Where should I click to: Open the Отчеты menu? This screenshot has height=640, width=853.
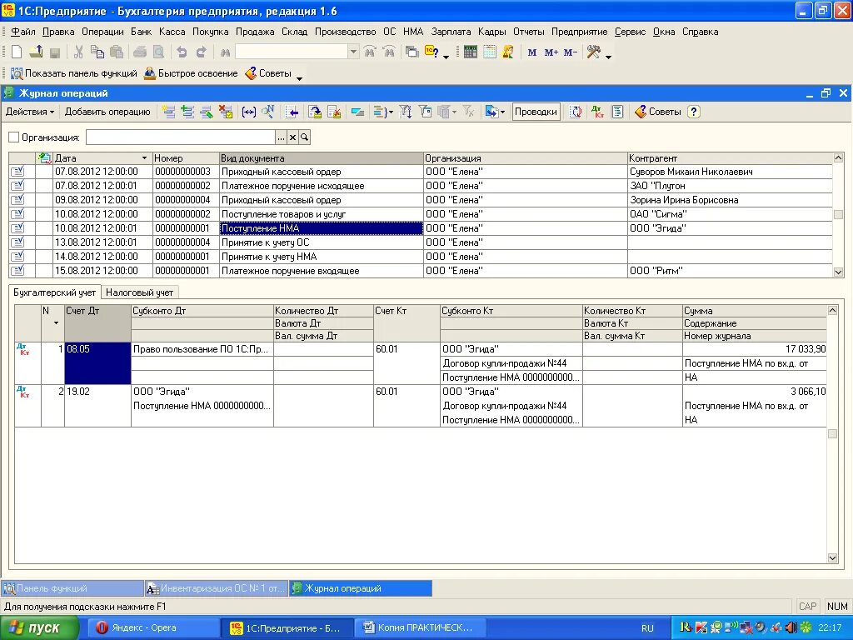pyautogui.click(x=529, y=32)
